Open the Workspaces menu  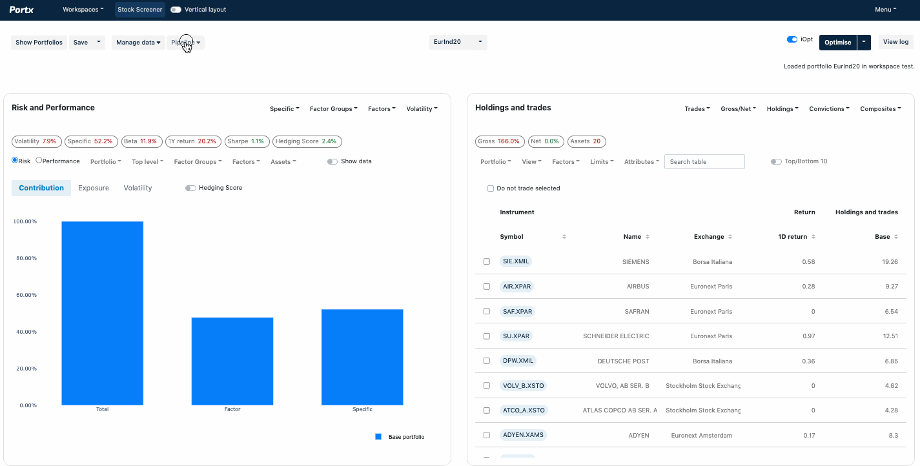(83, 9)
